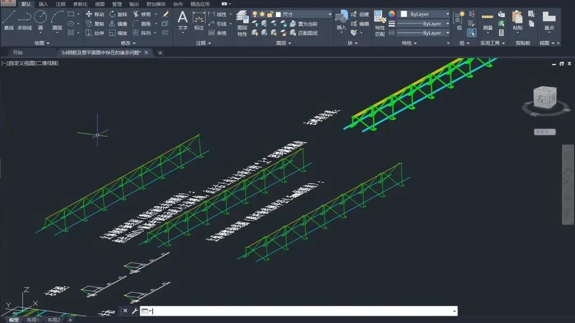This screenshot has width=575, height=323.
Task: Switch to the 插入 ribbon tab
Action: (43, 4)
